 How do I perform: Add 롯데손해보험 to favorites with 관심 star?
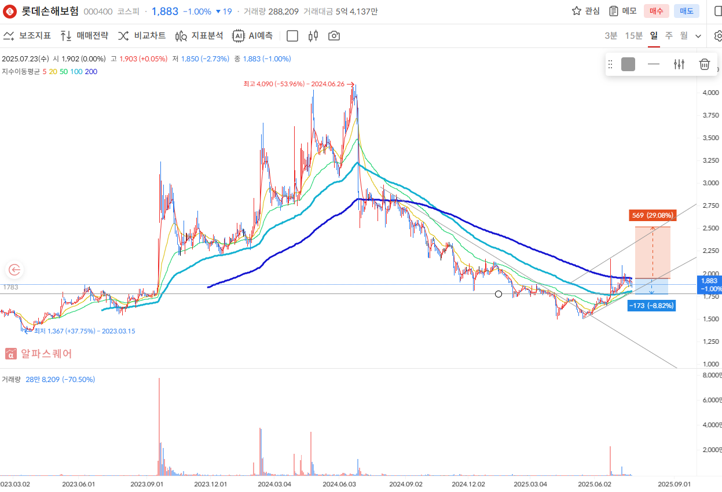pyautogui.click(x=585, y=11)
